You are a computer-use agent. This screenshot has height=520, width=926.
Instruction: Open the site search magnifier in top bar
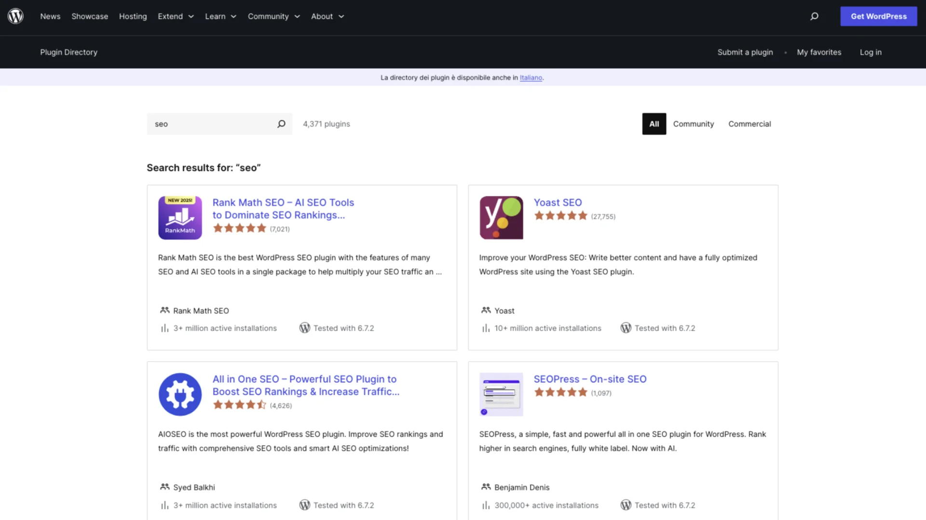(814, 16)
